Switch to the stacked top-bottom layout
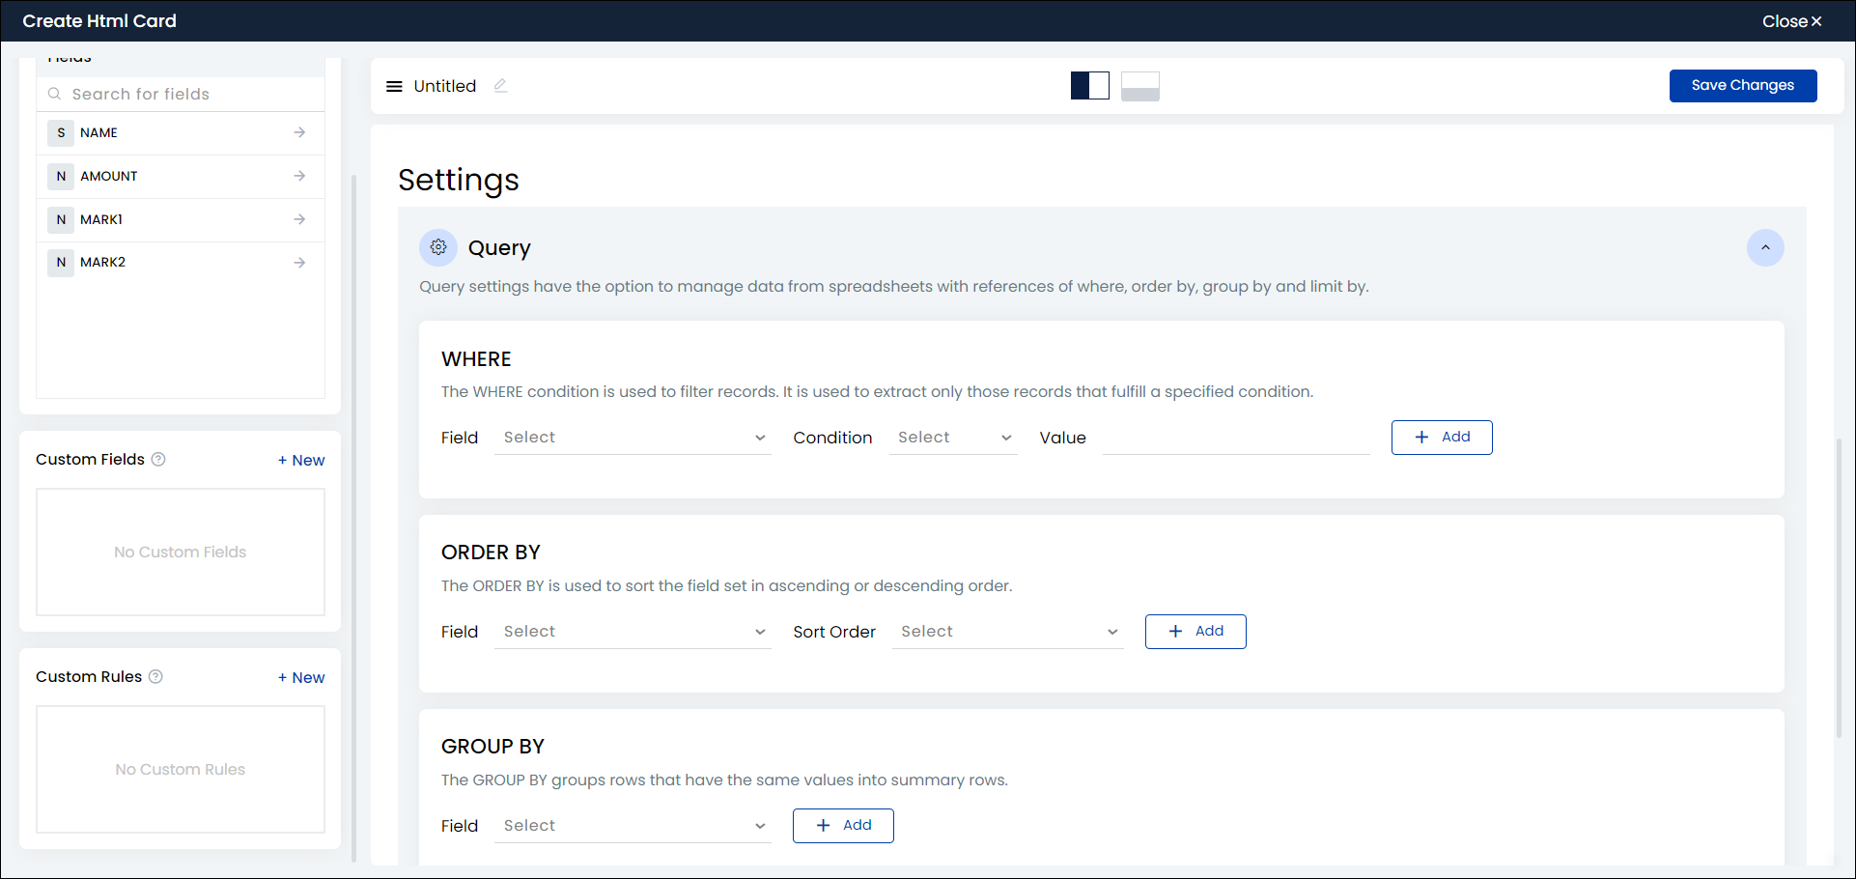 1139,86
